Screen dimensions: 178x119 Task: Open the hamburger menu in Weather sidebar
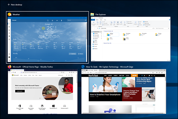pos(9,20)
